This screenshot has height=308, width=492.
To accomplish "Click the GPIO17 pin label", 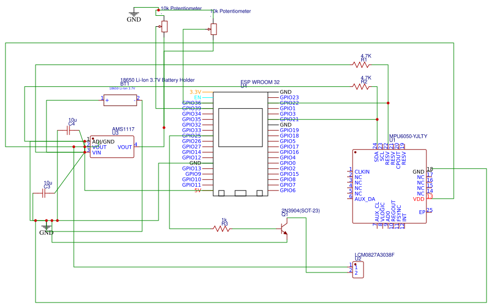I will click(289, 147).
